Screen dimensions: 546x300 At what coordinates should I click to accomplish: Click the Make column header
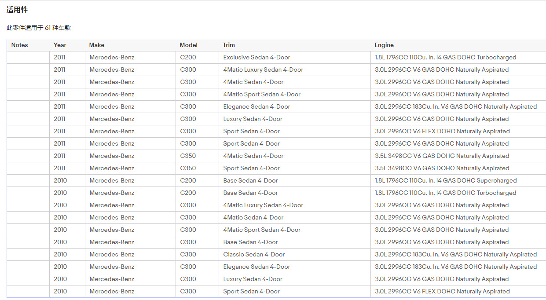pyautogui.click(x=97, y=45)
